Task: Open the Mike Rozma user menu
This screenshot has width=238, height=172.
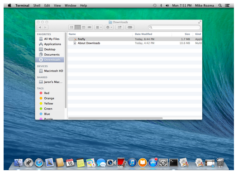Action: click(x=205, y=5)
